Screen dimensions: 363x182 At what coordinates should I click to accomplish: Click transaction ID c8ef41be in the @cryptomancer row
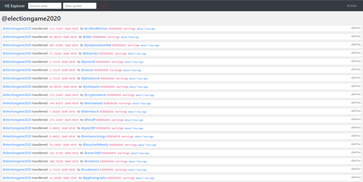356,94
